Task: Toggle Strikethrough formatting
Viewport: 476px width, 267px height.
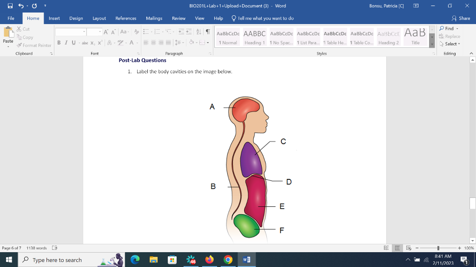Action: tap(85, 43)
